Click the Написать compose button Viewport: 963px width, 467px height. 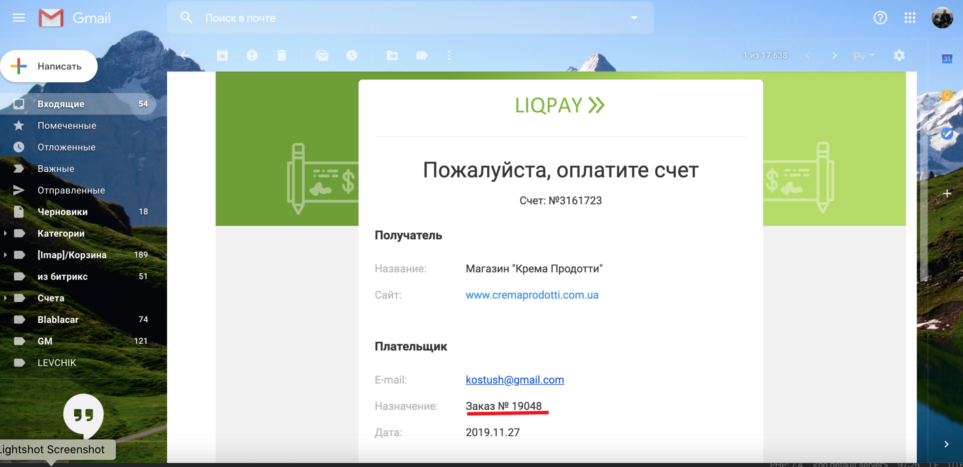pos(49,66)
